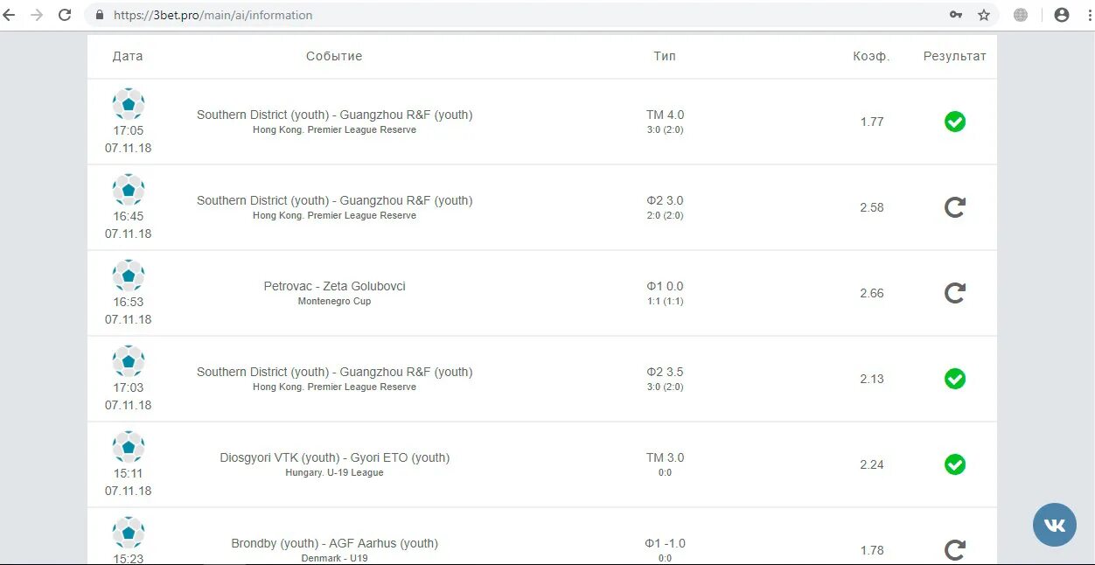Click the globe extension icon in toolbar

pos(1021,15)
